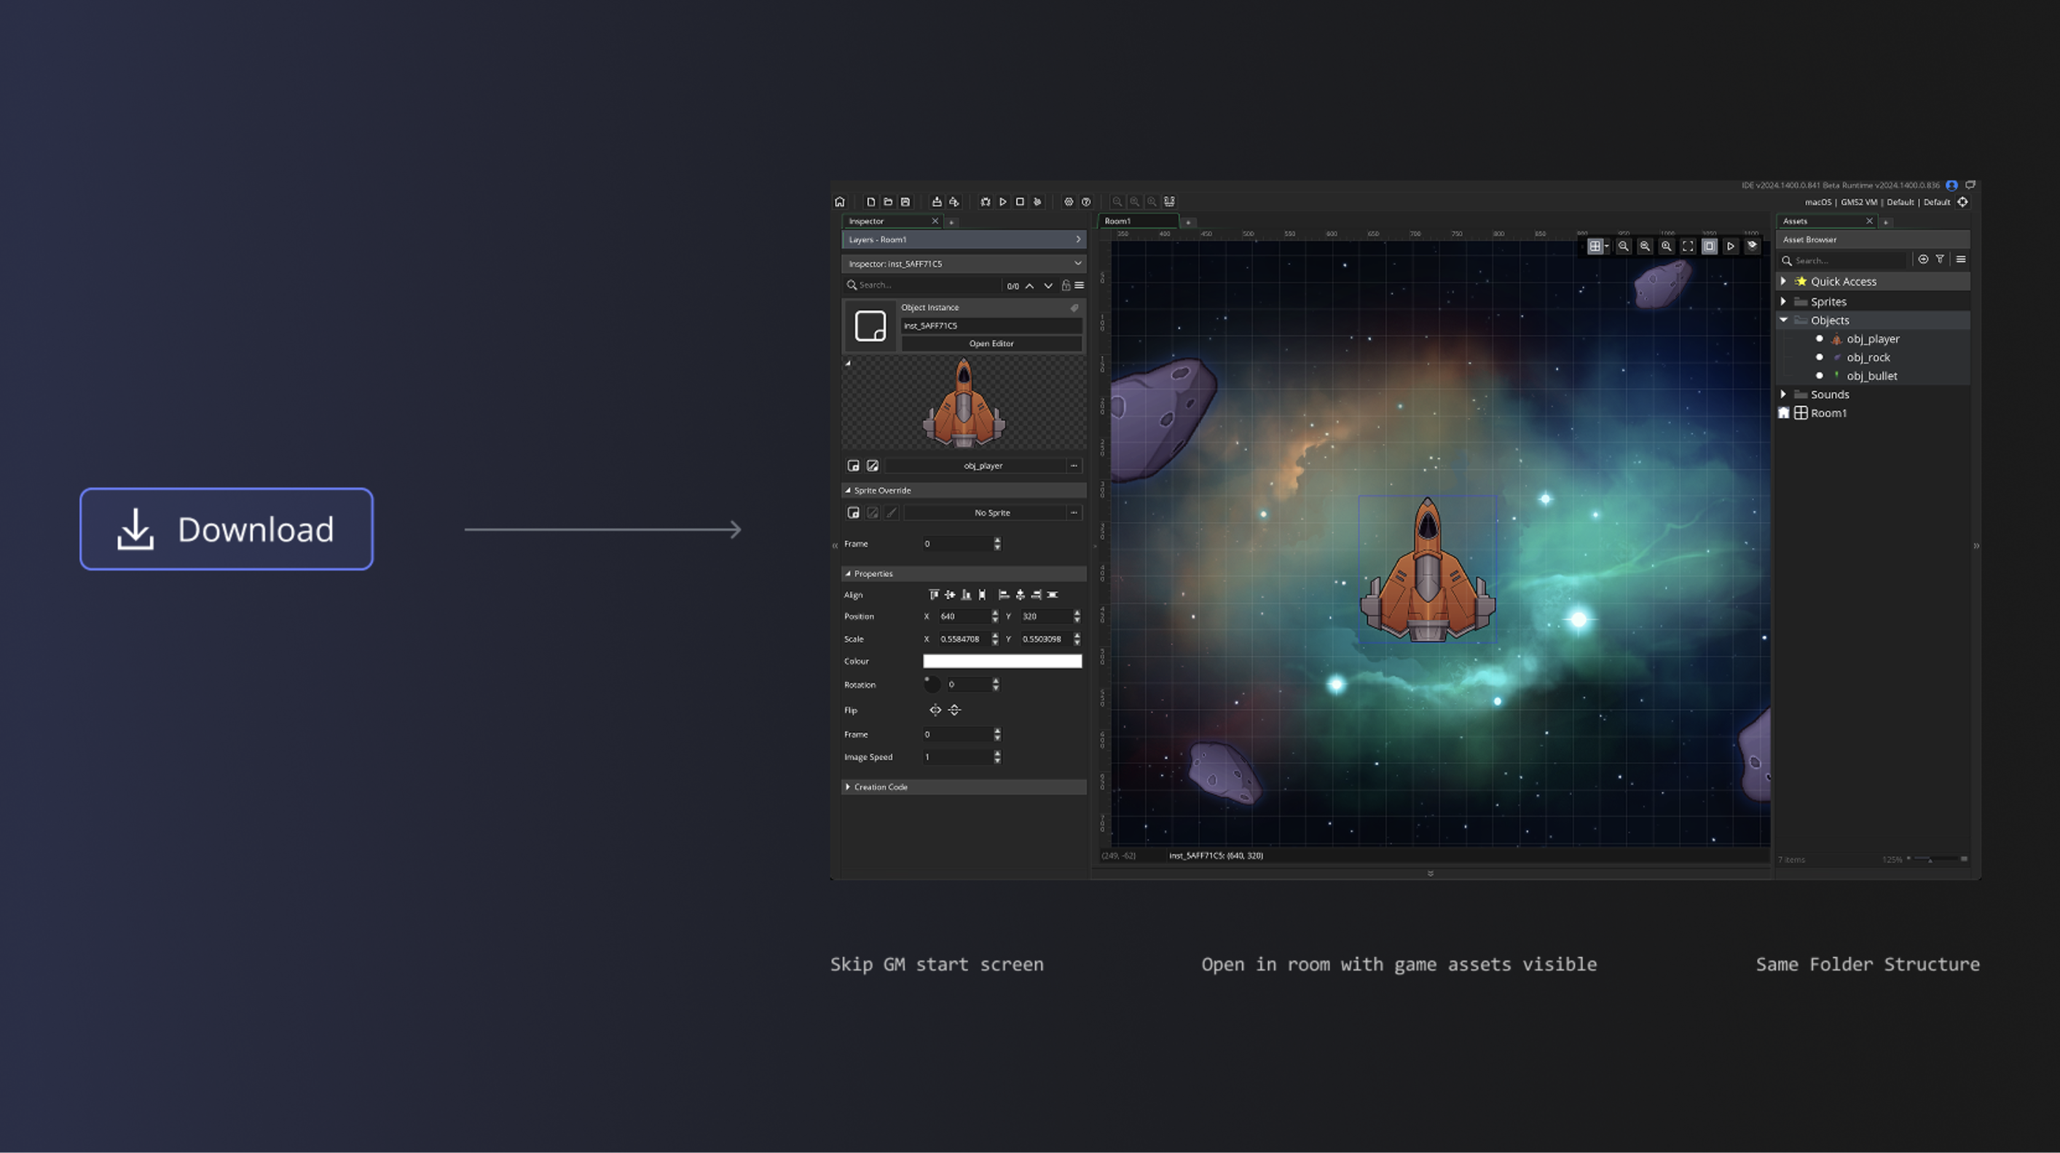The image size is (2060, 1153).
Task: Click the Asset Browser filter icon
Action: [1940, 260]
